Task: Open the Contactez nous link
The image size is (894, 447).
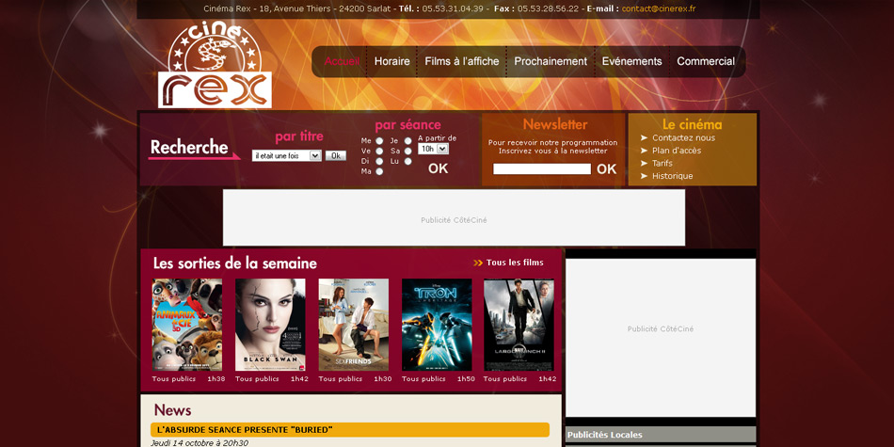Action: click(x=683, y=138)
